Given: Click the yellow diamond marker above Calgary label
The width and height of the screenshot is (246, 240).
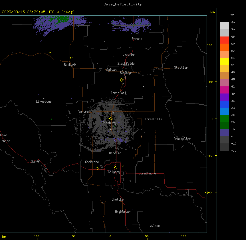Looking at the screenshot, I should (116, 168).
